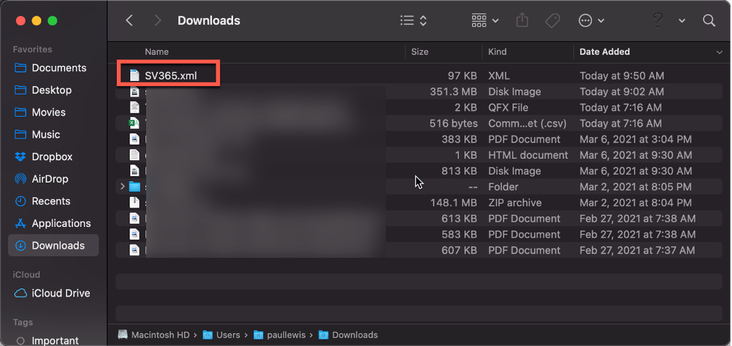Viewport: 732px width, 346px height.
Task: Select Dropbox in the sidebar
Action: click(52, 157)
